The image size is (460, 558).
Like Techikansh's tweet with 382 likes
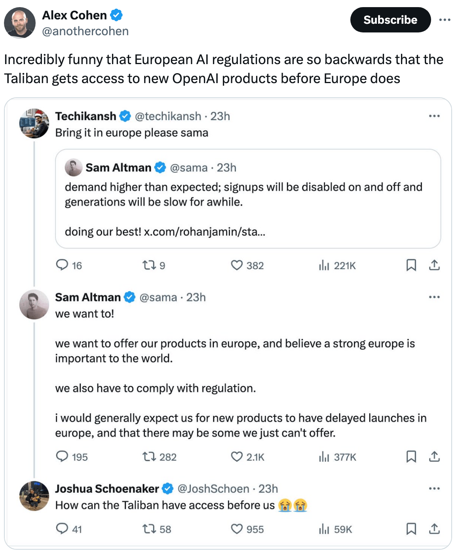click(237, 265)
